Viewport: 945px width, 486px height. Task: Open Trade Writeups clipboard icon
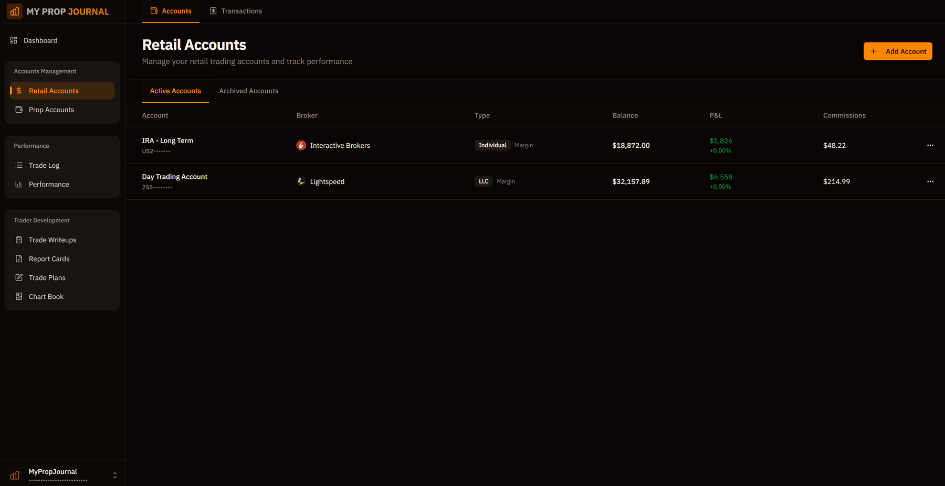pyautogui.click(x=19, y=240)
